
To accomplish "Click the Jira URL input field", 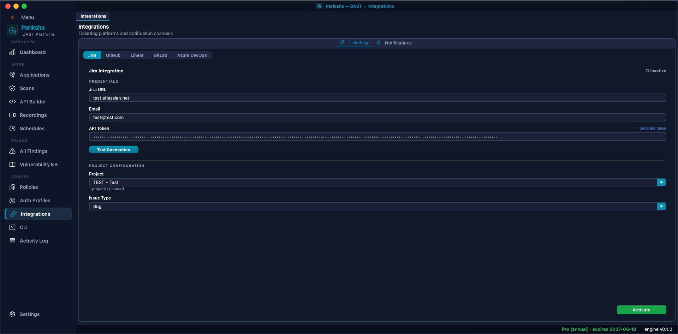I will 377,98.
